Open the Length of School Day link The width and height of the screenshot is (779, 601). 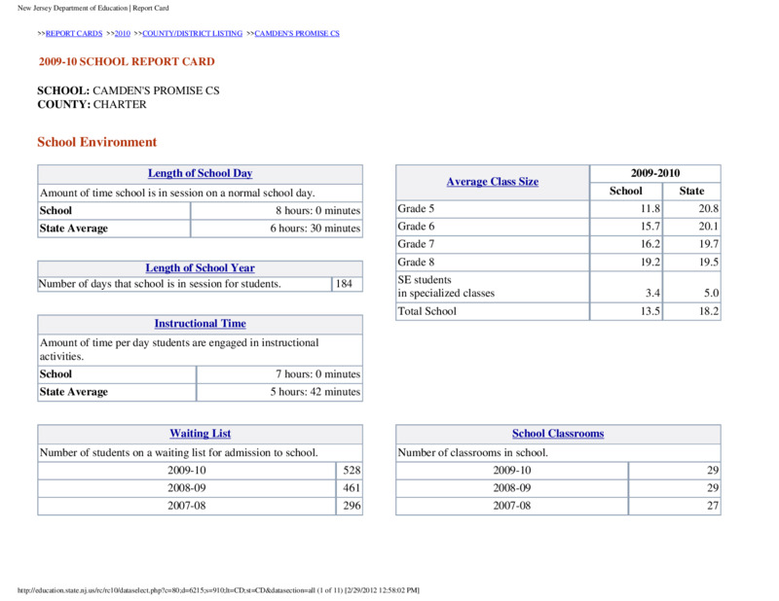(x=201, y=173)
